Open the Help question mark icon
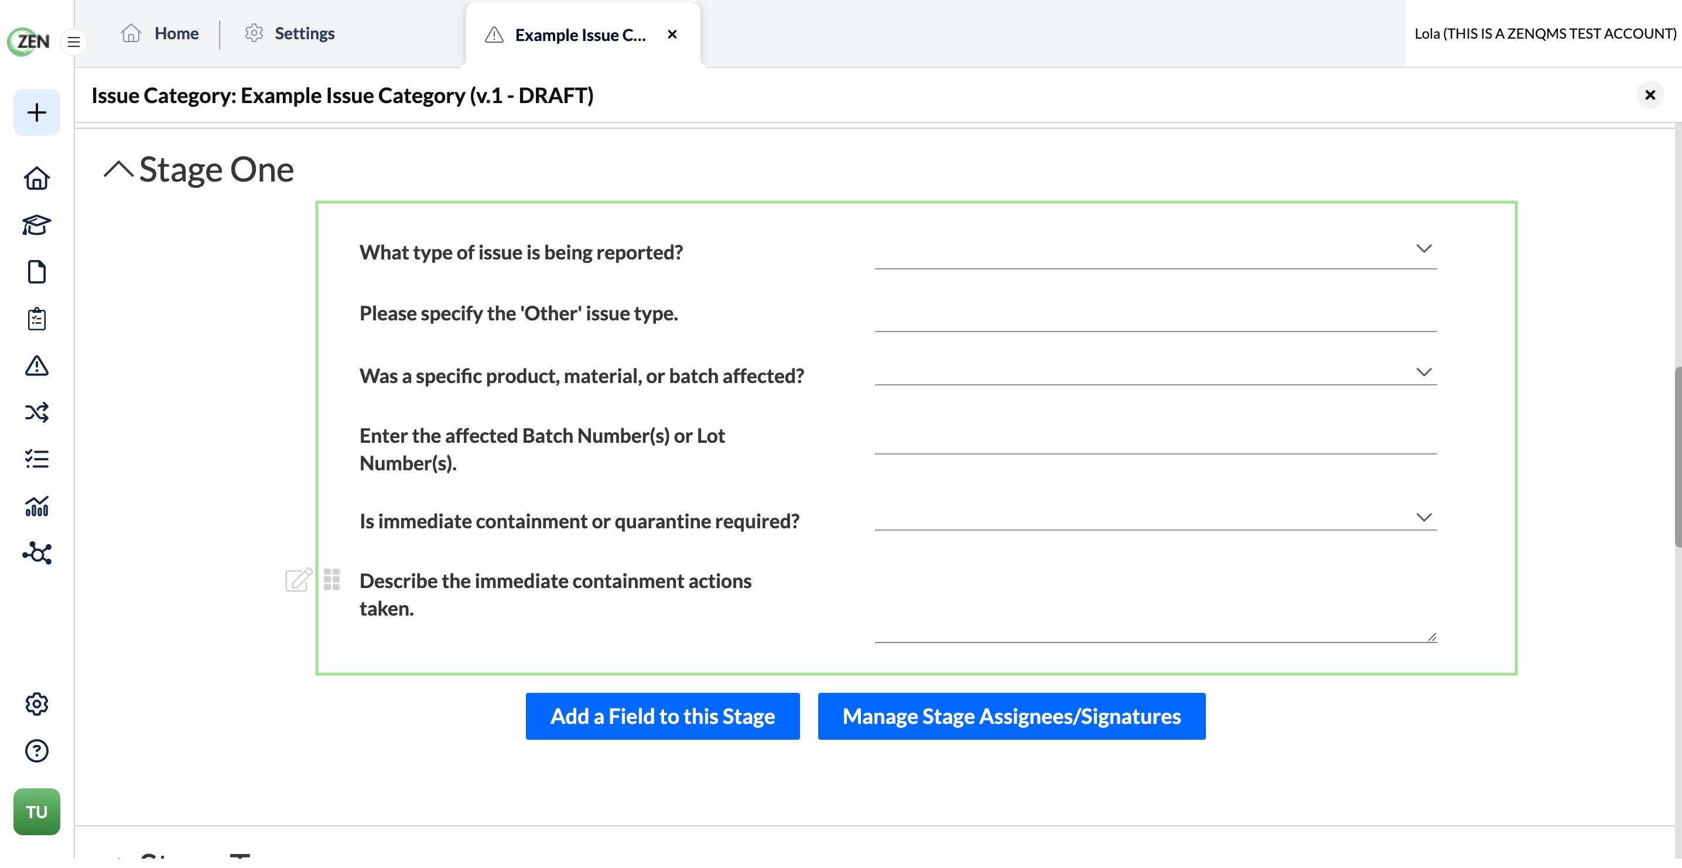The image size is (1682, 868). tap(36, 751)
